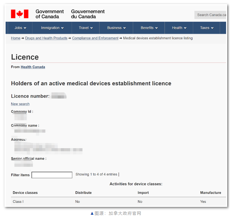Viewport: 238px width, 220px height.
Task: Go to the Home breadcrumb link
Action: 16,38
